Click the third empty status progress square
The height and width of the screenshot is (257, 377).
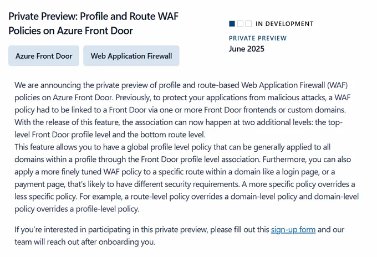(x=248, y=23)
